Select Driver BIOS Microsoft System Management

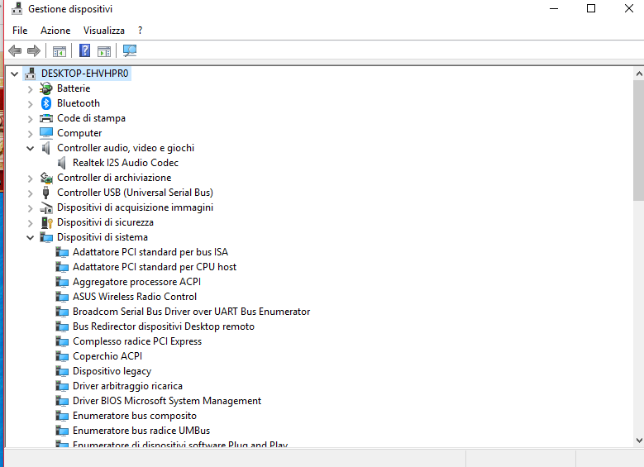pyautogui.click(x=167, y=401)
